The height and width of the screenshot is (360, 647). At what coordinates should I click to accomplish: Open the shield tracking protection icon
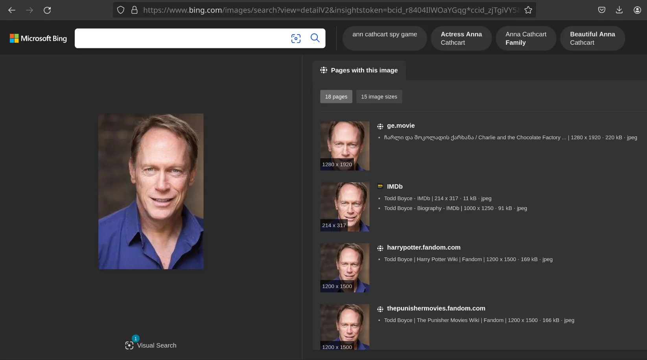tap(121, 10)
